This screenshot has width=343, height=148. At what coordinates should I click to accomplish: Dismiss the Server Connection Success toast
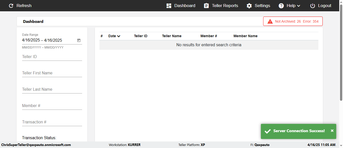[332, 131]
